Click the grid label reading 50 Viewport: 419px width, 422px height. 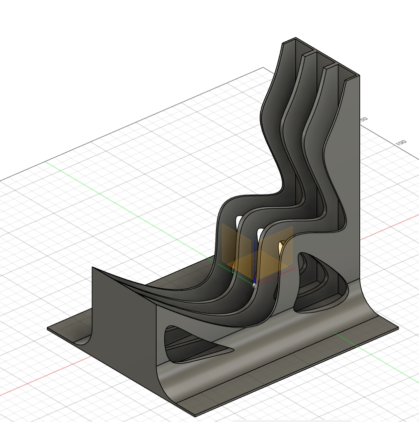tap(363, 120)
